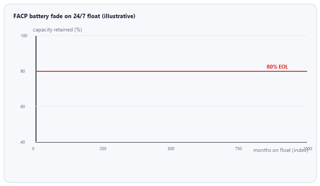Click the chart title about FACP battery fade
Viewport: 320px width, 186px height.
point(74,16)
